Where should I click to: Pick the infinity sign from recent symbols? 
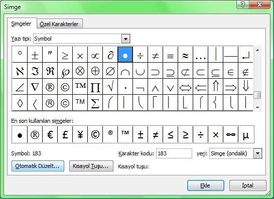[x=230, y=134]
